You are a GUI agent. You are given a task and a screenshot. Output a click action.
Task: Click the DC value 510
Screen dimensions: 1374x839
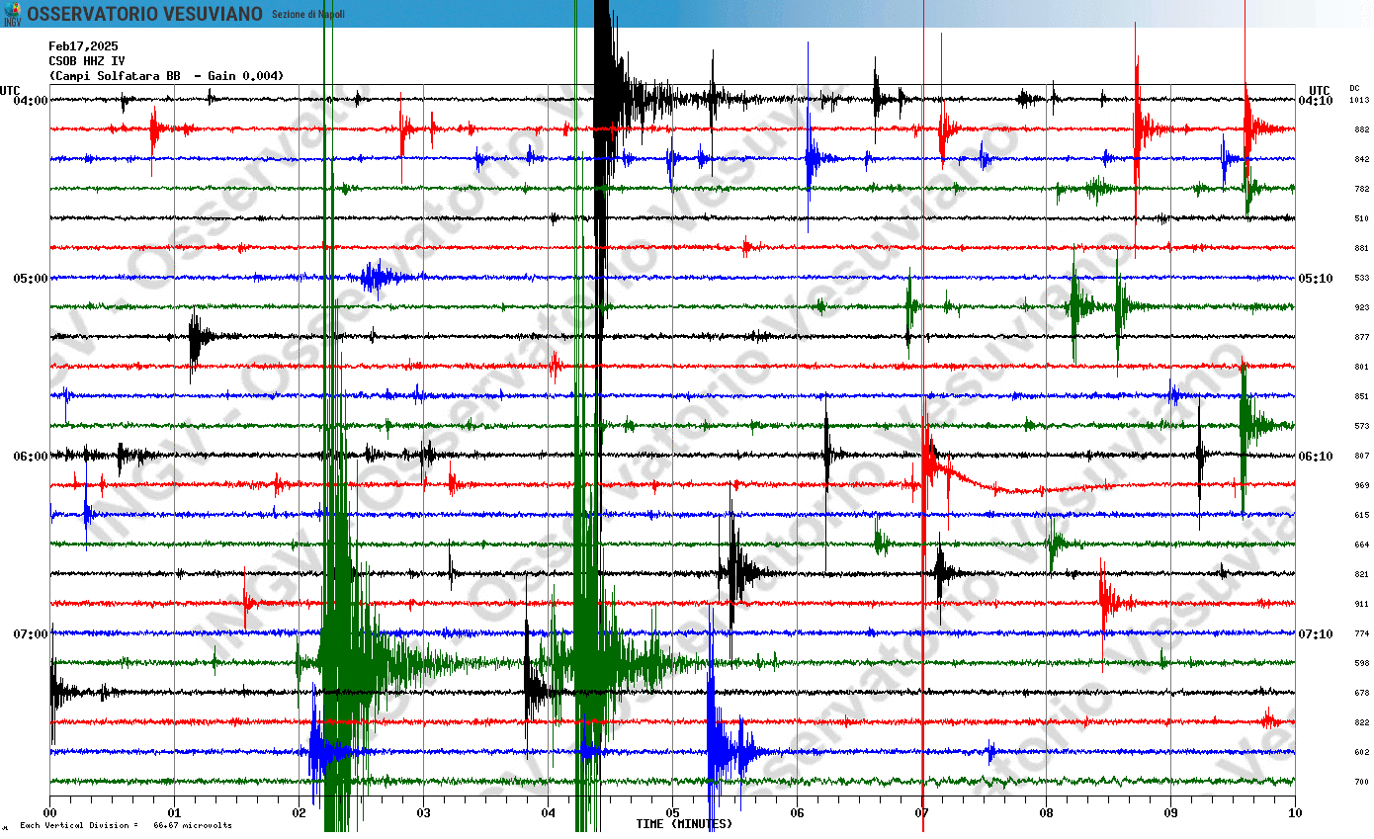tap(1361, 218)
